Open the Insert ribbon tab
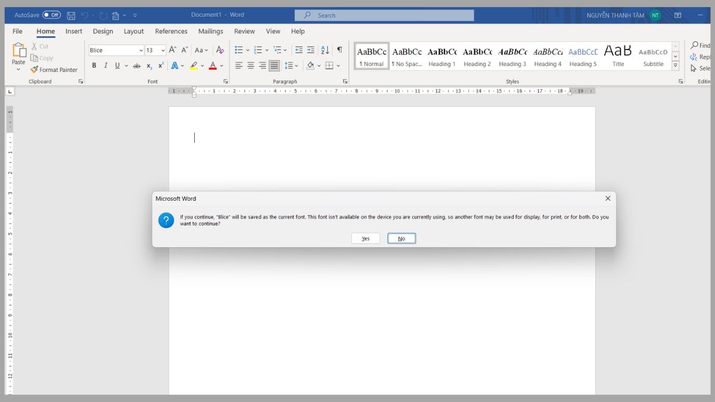Image resolution: width=715 pixels, height=402 pixels. [74, 32]
